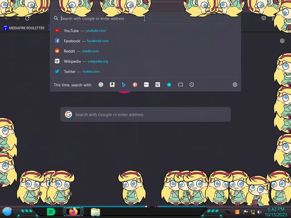
Task: Open the Wikipedia suggestion
Action: click(145, 61)
